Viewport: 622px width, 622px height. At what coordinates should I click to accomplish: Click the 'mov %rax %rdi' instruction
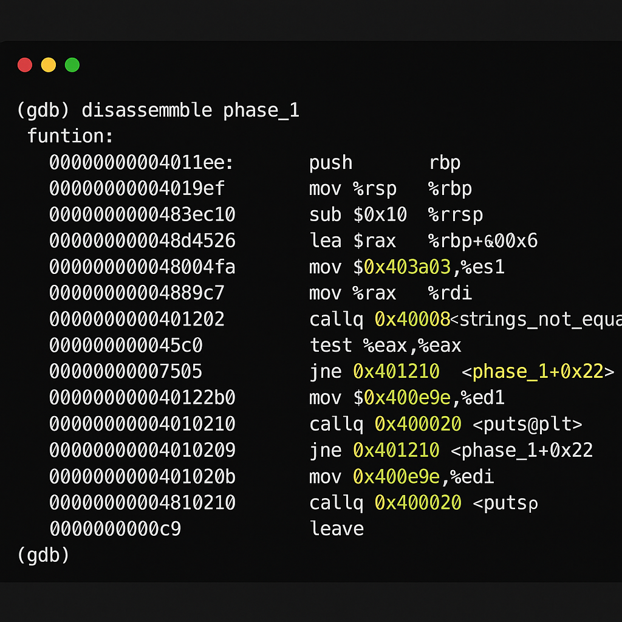click(x=391, y=293)
